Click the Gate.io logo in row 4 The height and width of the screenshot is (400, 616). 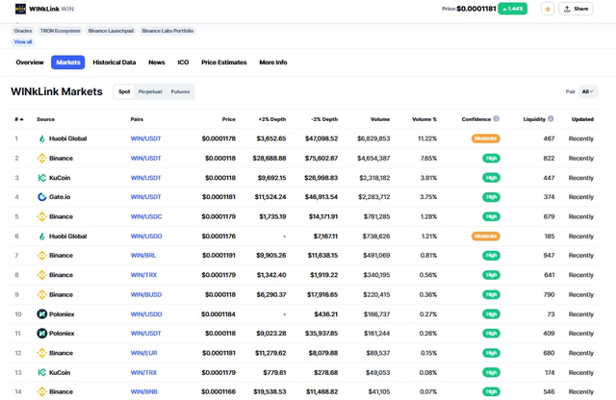[x=41, y=197]
